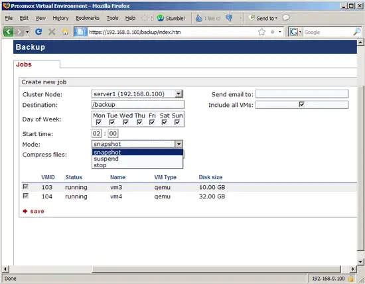Open the Cluster Node dropdown
Image resolution: width=365 pixels, height=284 pixels.
(x=179, y=94)
